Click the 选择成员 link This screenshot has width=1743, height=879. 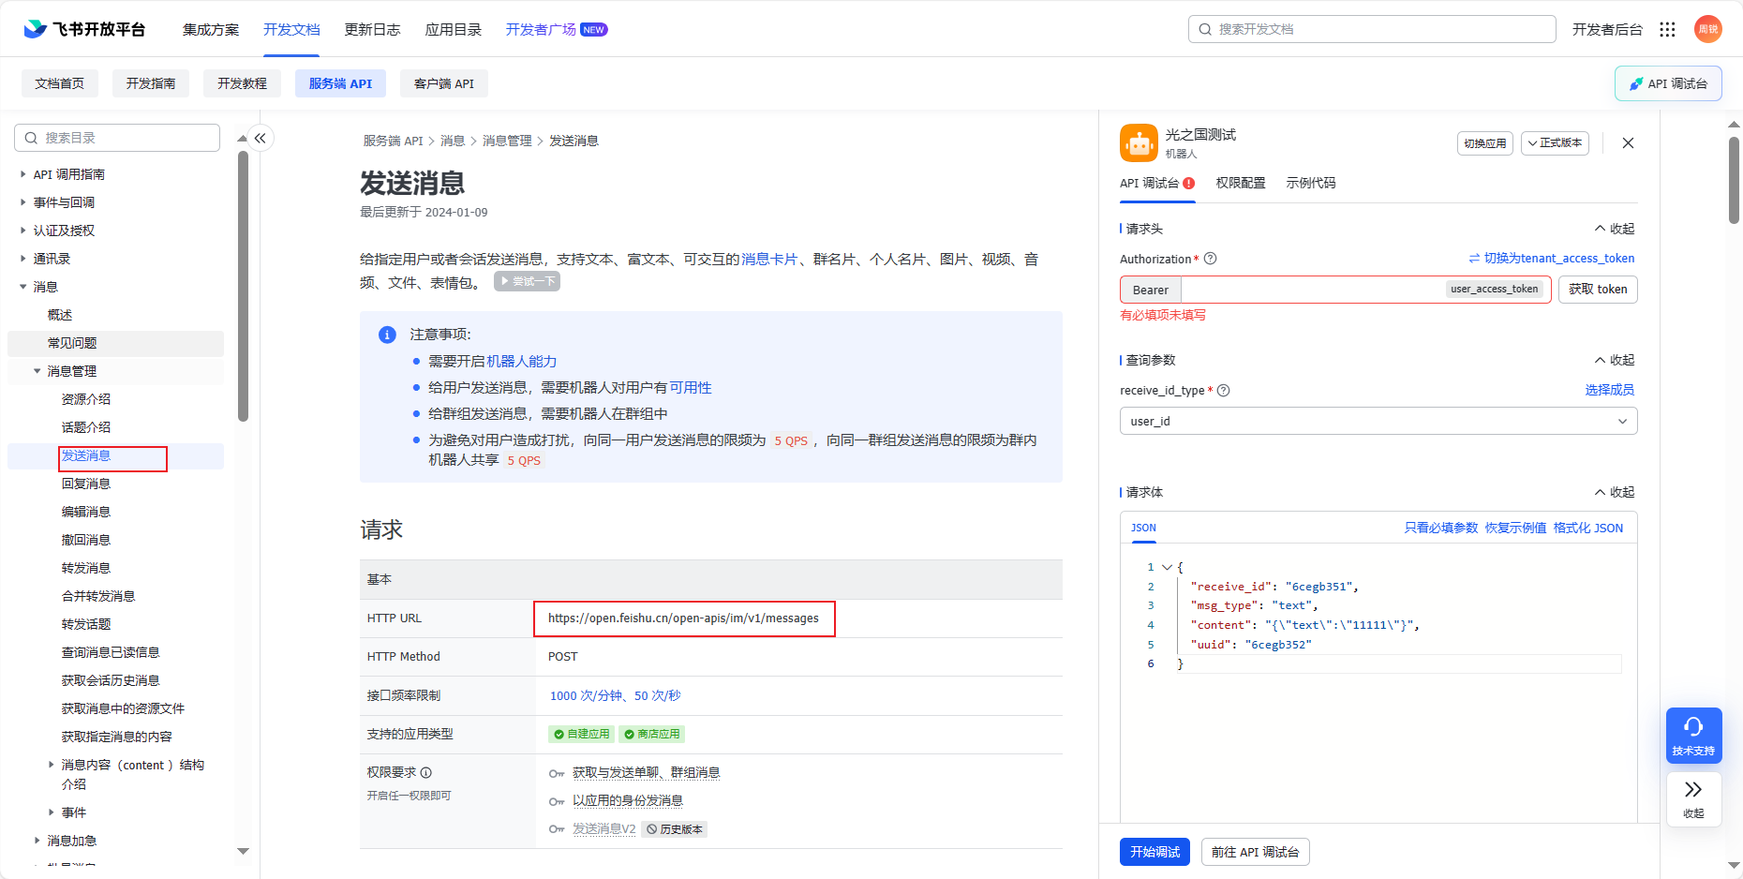tap(1610, 390)
